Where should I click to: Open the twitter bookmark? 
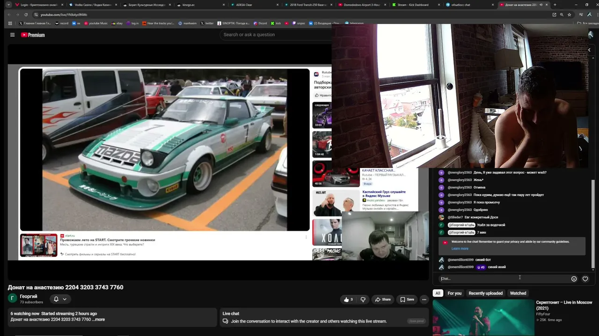click(207, 23)
